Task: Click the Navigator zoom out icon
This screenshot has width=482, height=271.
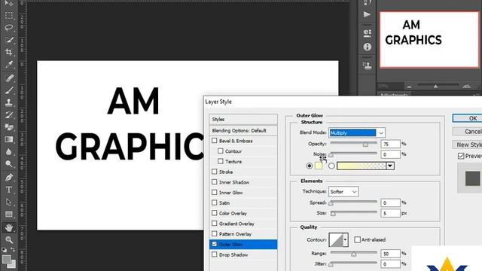Action: (409, 87)
